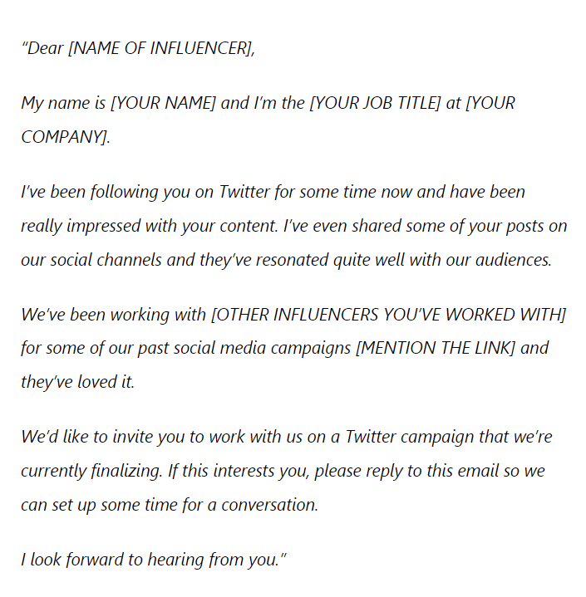Click the [NAME OF INFLUENCER] placeholder

(160, 49)
